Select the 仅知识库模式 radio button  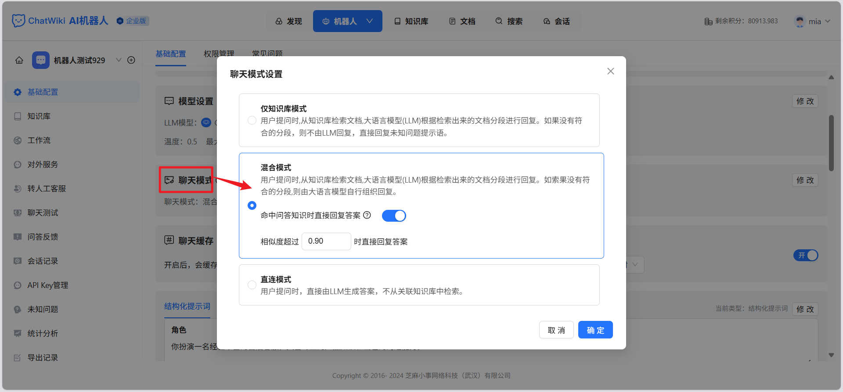(252, 120)
